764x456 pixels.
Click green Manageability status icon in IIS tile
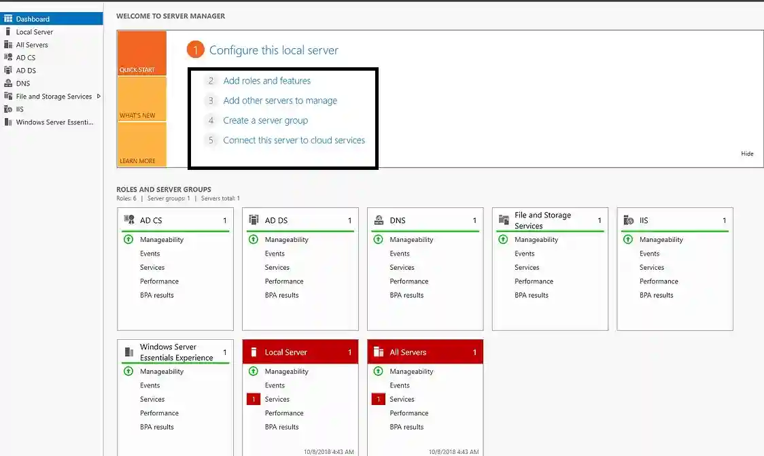[x=628, y=239]
